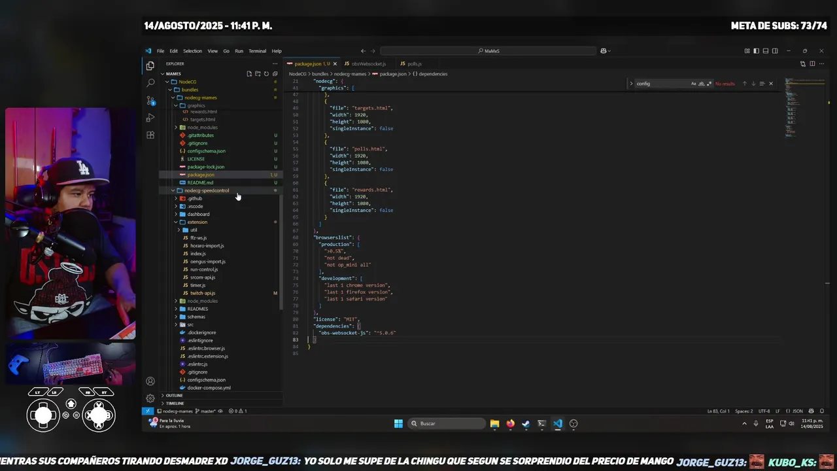Toggle Primary Side Bar visibility
837x471 pixels.
pos(757,51)
